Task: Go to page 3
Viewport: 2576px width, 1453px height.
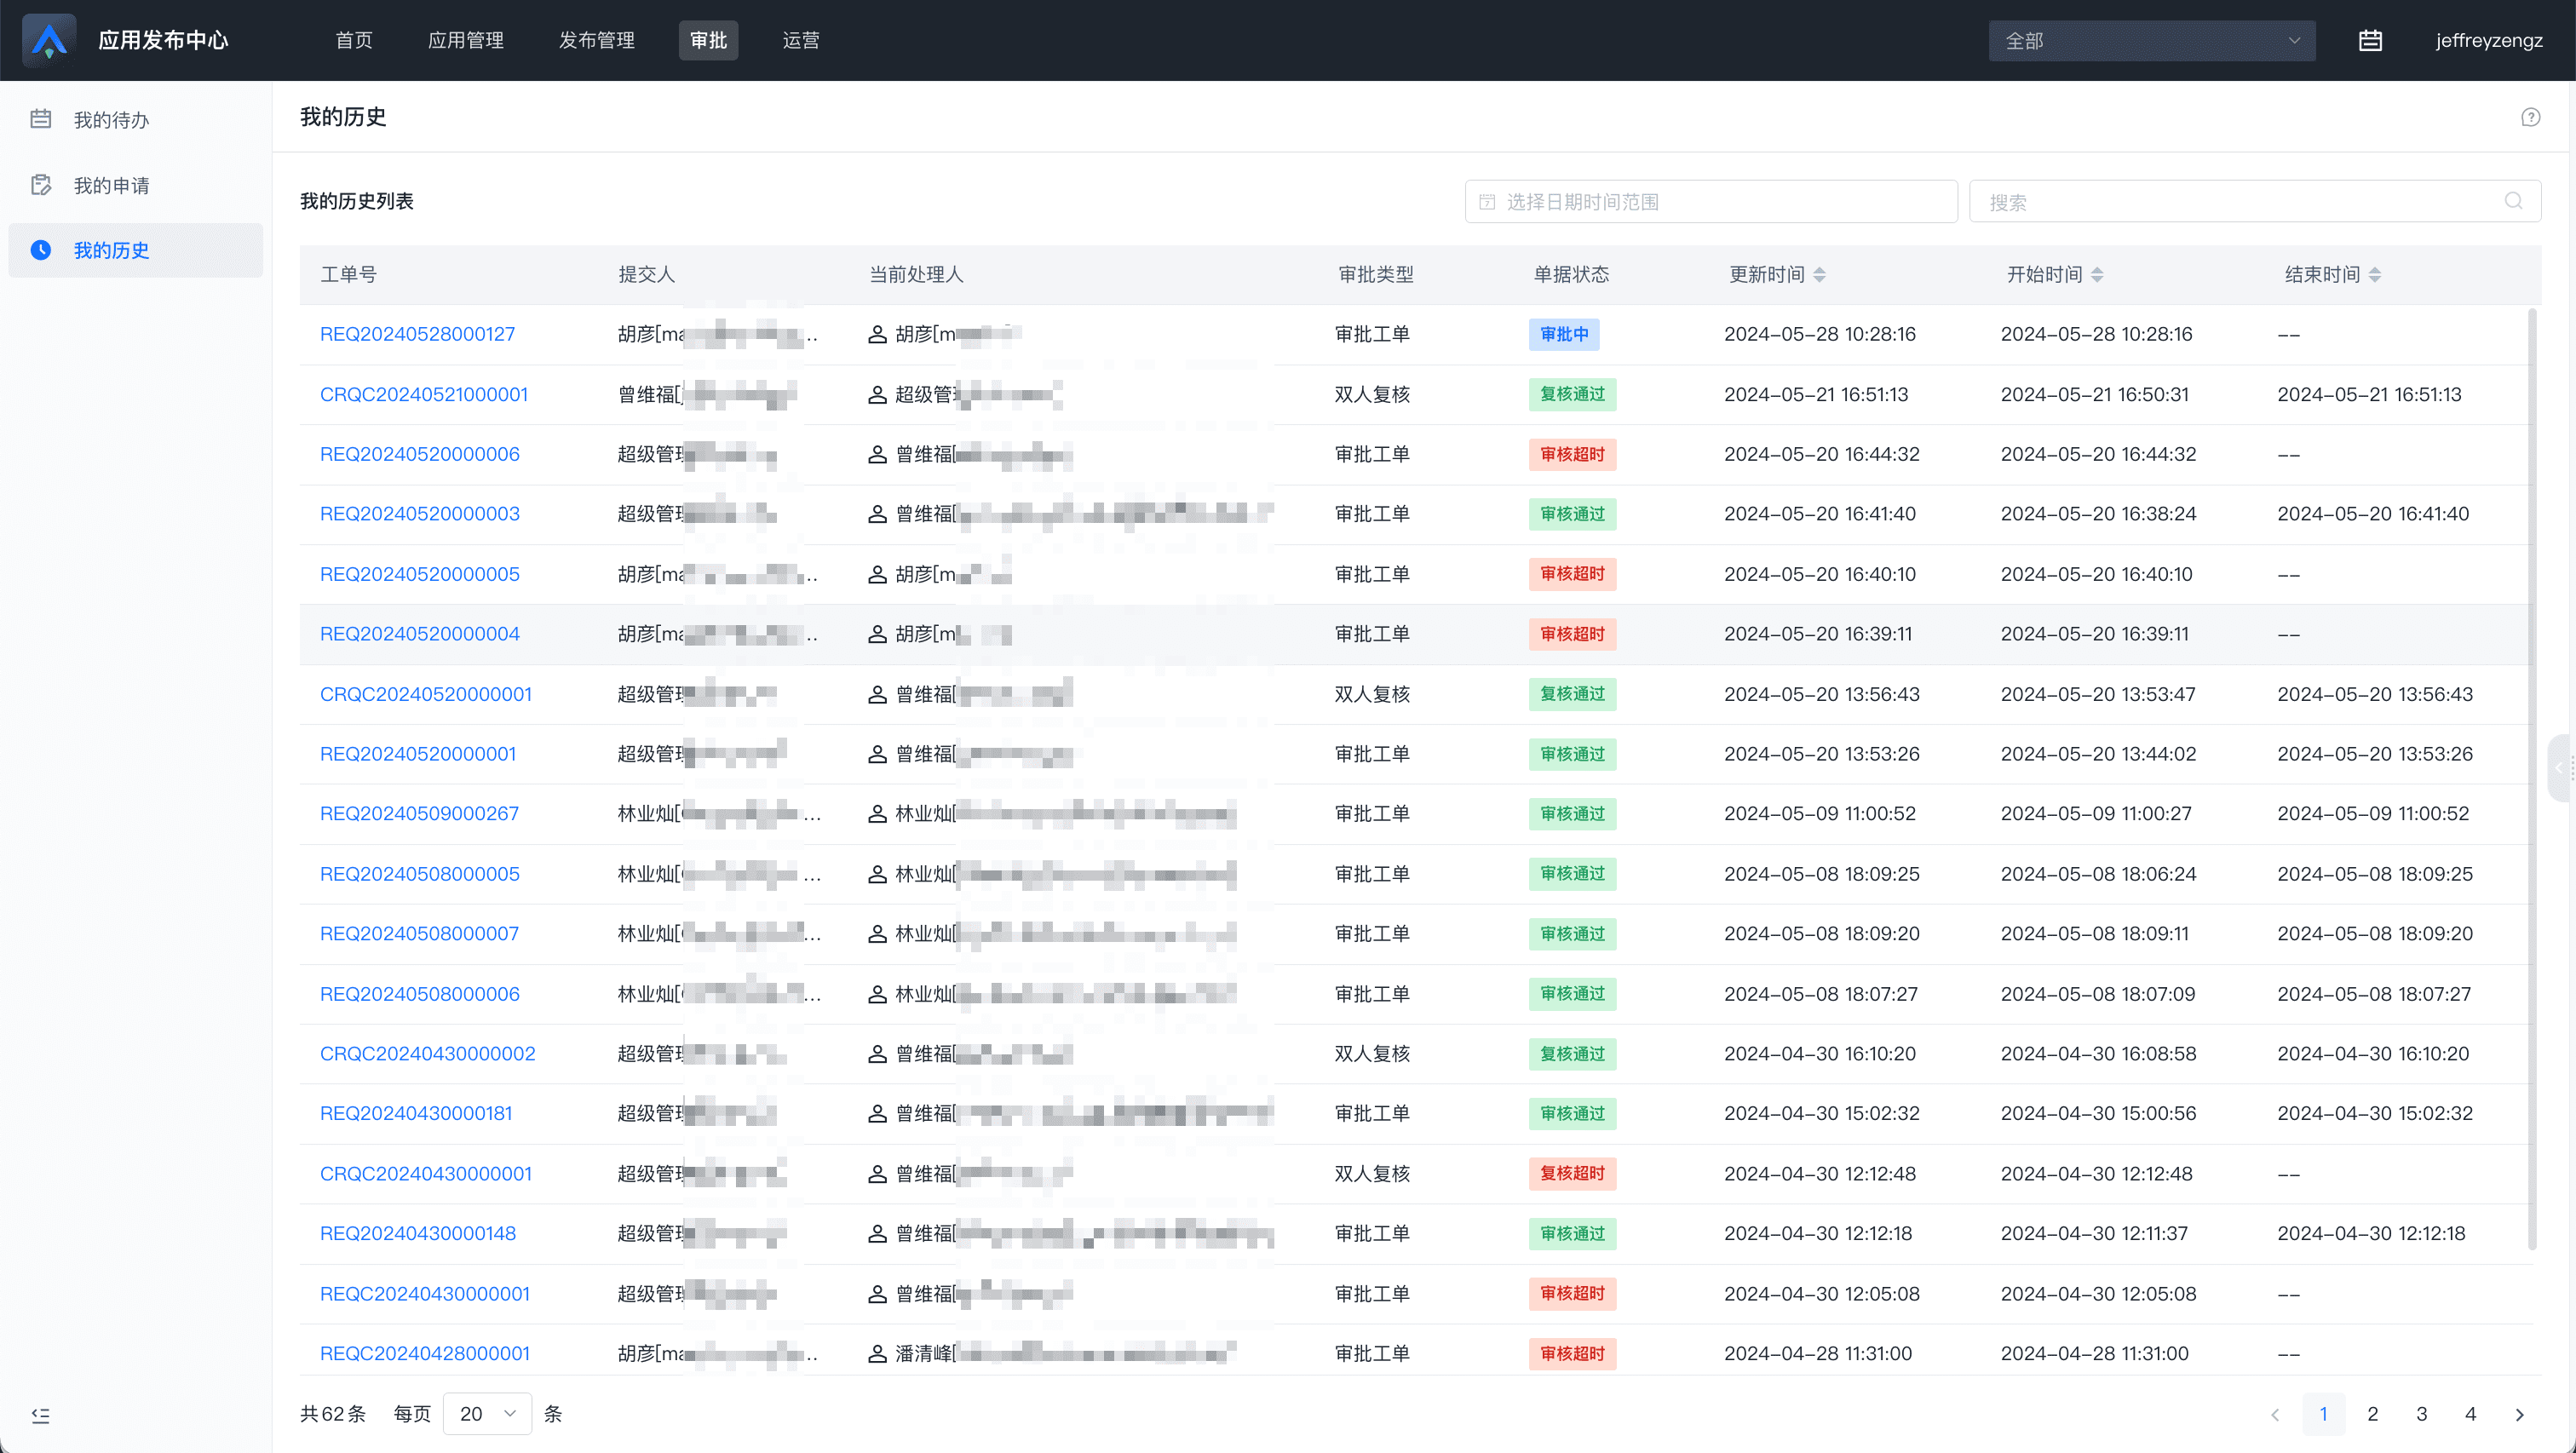Action: click(2421, 1414)
